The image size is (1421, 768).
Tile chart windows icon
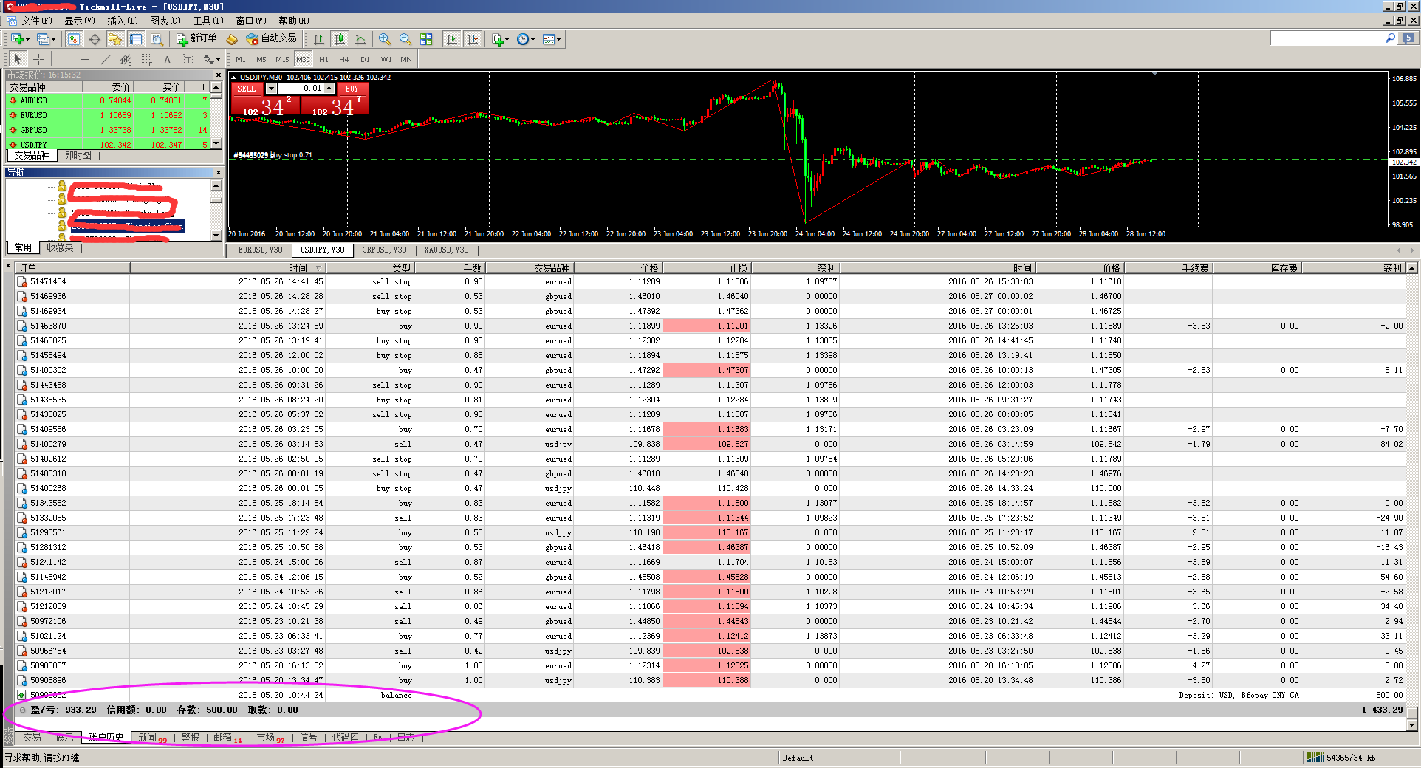426,39
